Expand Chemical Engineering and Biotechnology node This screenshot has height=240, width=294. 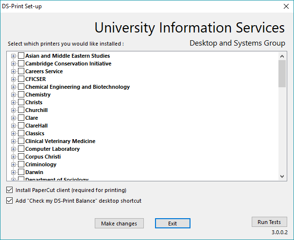point(13,87)
